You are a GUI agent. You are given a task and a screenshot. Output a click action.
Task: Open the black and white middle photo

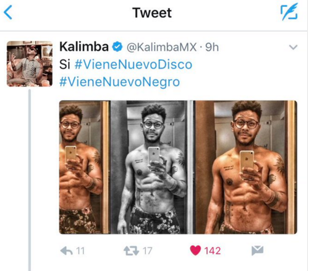point(151,167)
